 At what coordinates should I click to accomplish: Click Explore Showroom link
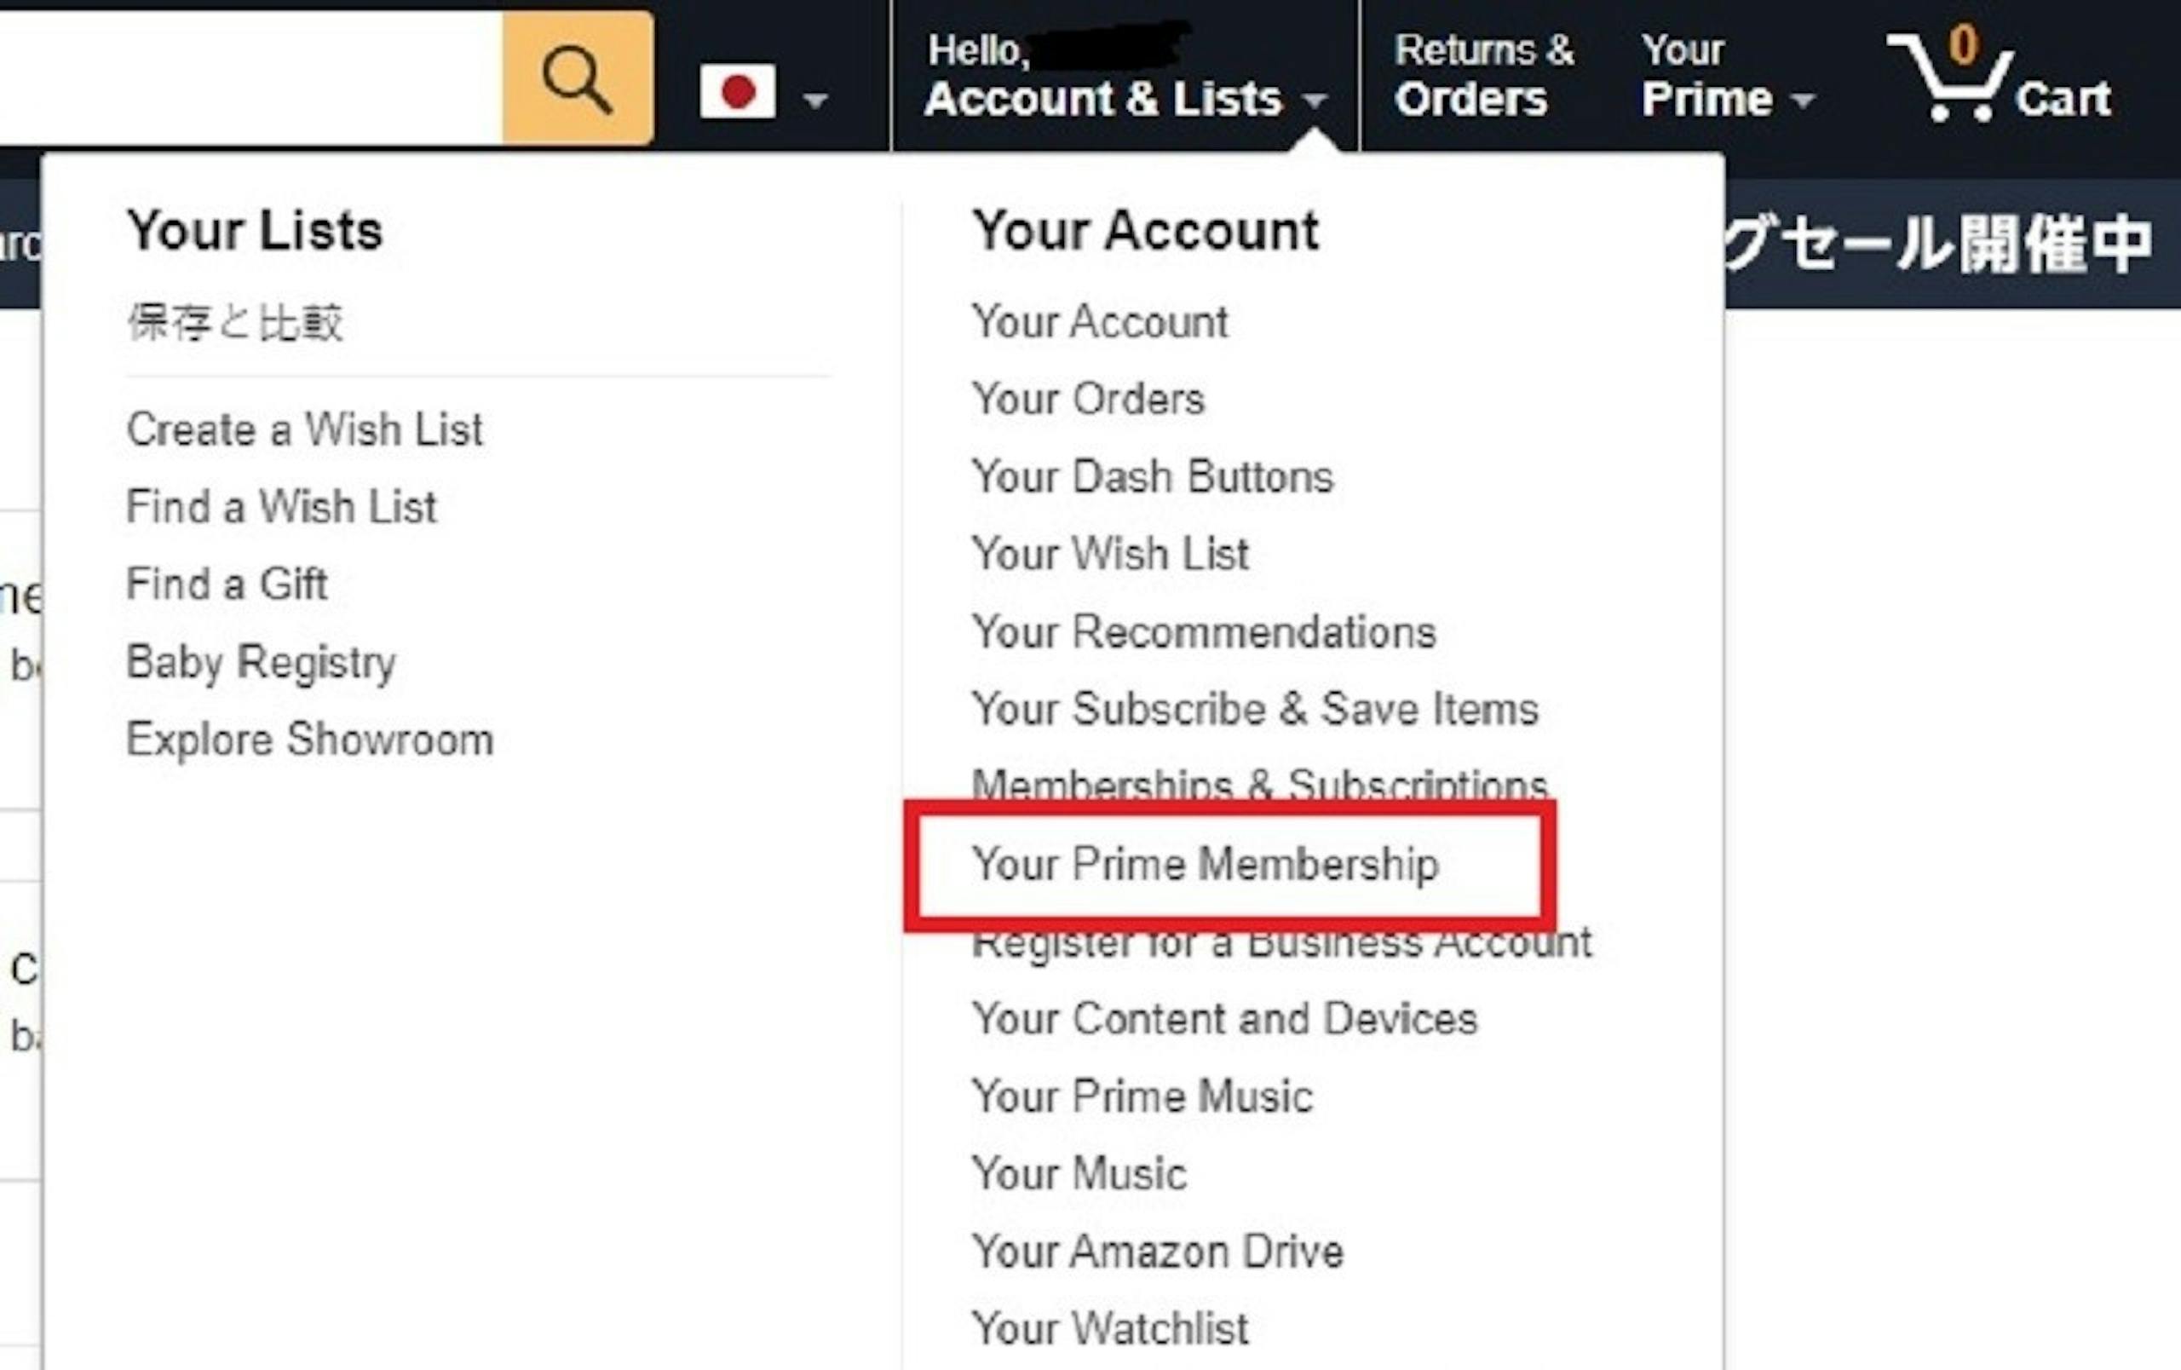click(x=310, y=740)
